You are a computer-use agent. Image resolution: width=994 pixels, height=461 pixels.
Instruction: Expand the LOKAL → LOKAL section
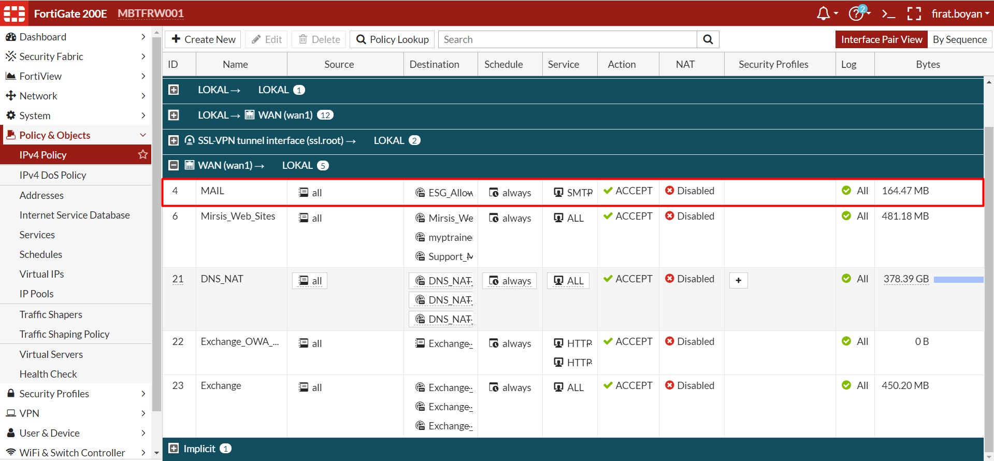point(174,90)
